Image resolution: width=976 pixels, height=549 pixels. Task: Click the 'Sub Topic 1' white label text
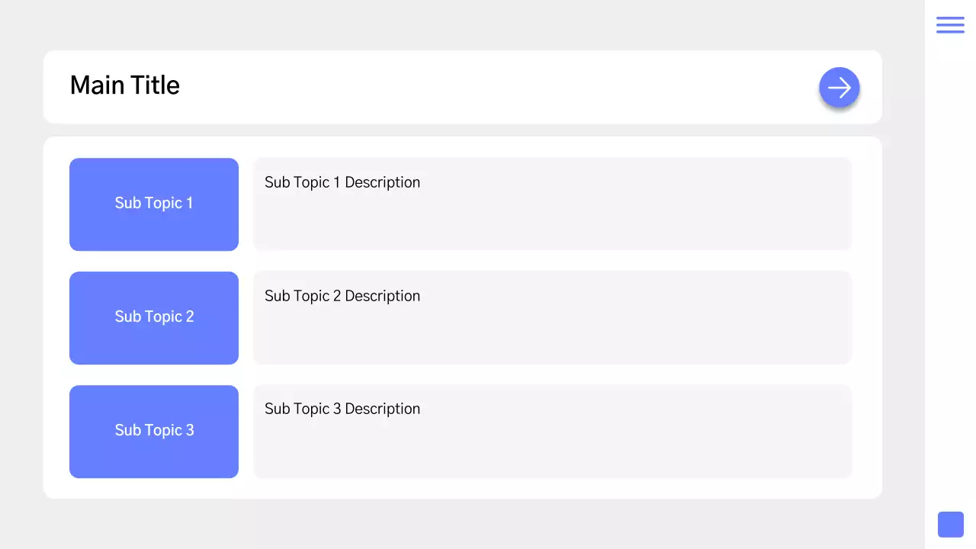click(x=154, y=203)
